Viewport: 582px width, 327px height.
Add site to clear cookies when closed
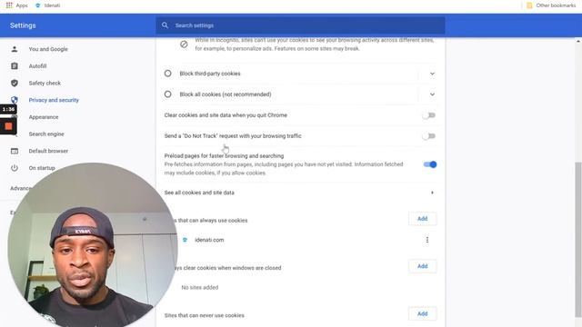pos(422,266)
